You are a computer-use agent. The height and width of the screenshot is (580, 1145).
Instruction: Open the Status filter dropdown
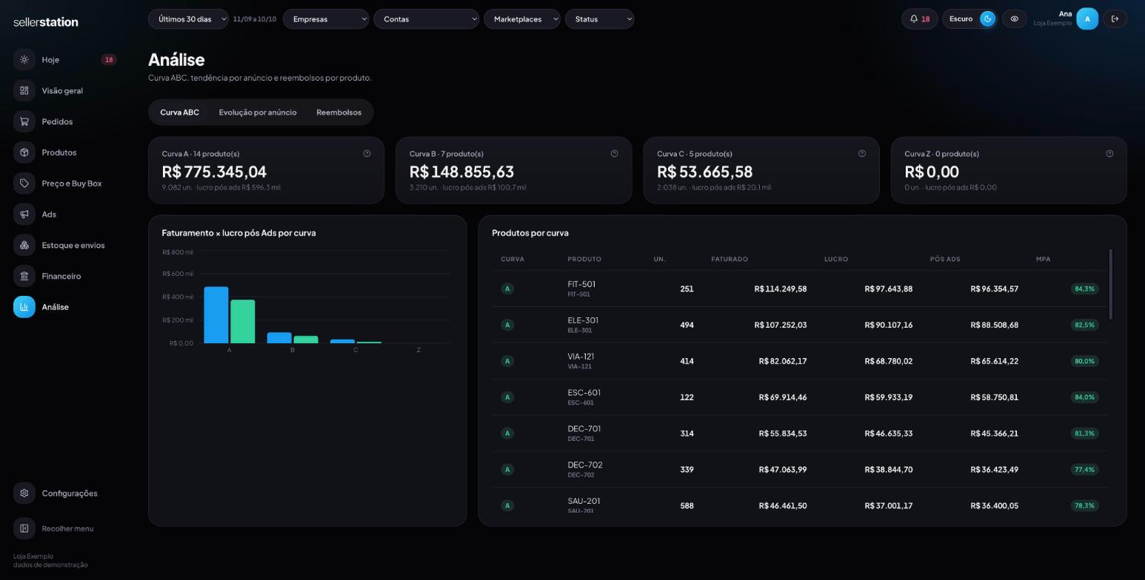(600, 19)
